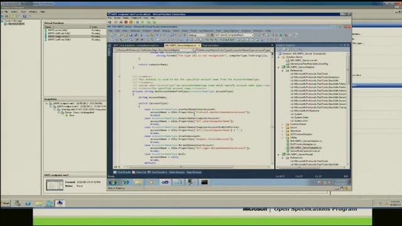Select the Now item in Snapshots tree
The image size is (402, 226).
coord(70,116)
